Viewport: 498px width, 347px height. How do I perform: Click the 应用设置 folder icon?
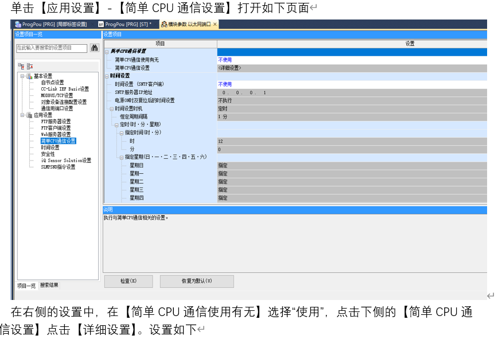[29, 115]
